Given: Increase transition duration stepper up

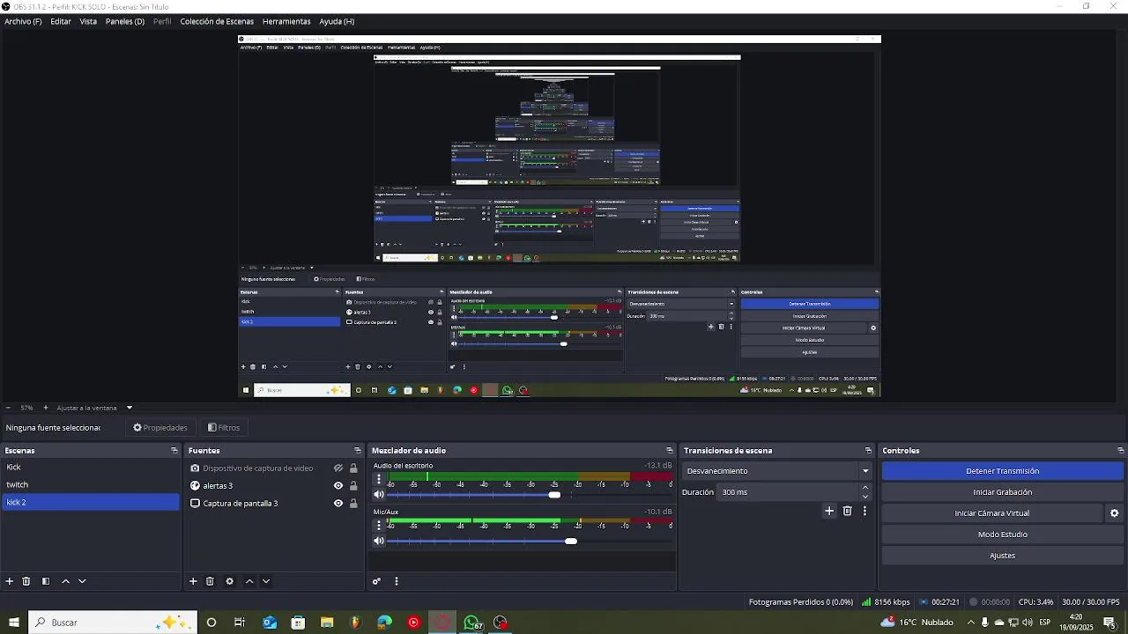Looking at the screenshot, I should pos(865,487).
